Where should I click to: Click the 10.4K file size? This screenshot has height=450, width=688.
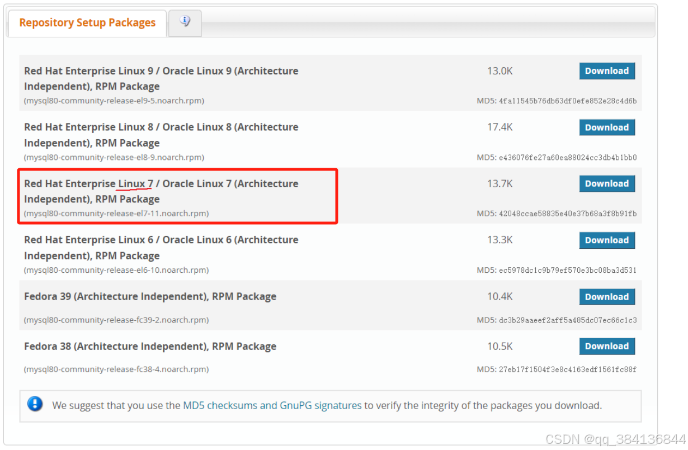500,297
